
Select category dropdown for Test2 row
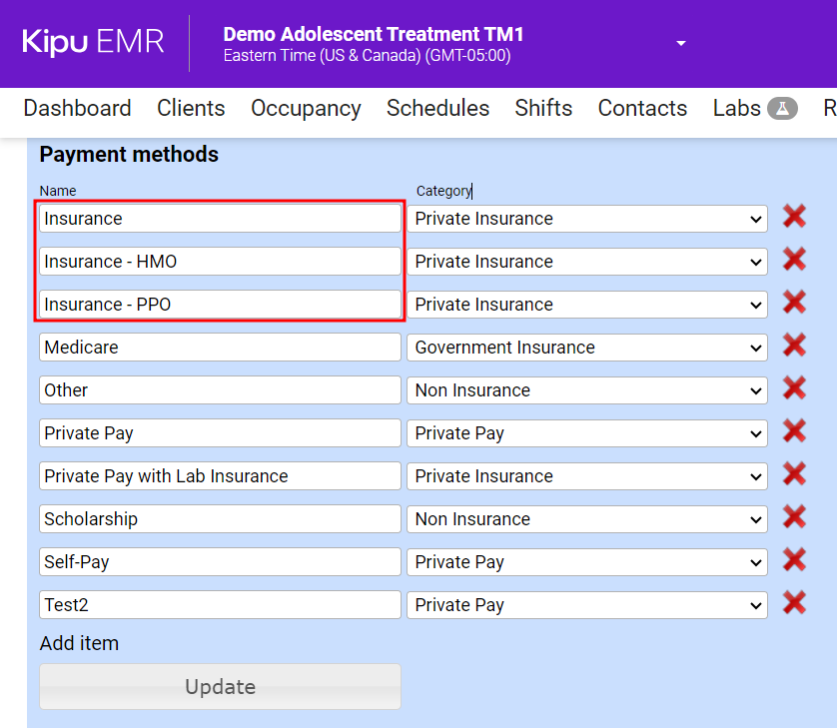click(586, 605)
